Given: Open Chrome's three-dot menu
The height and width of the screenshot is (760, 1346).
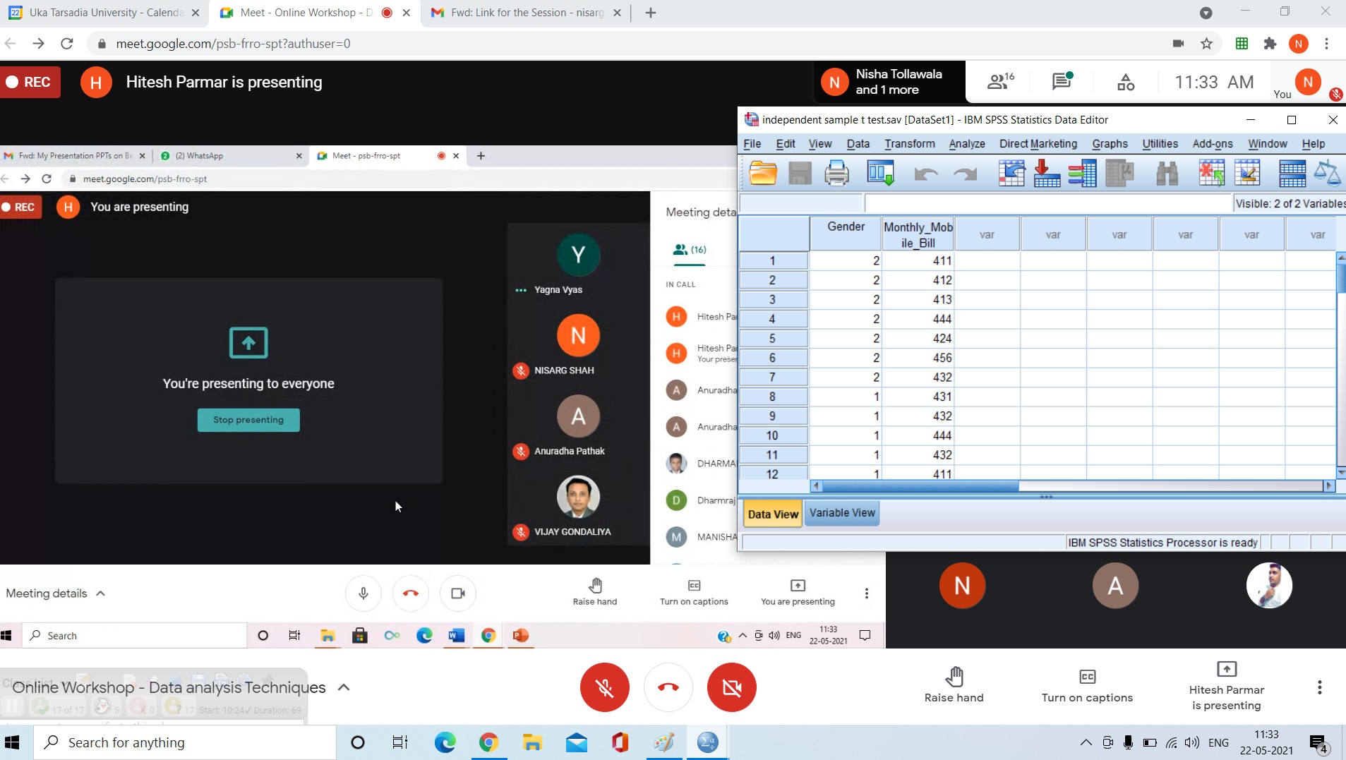Looking at the screenshot, I should point(1326,44).
